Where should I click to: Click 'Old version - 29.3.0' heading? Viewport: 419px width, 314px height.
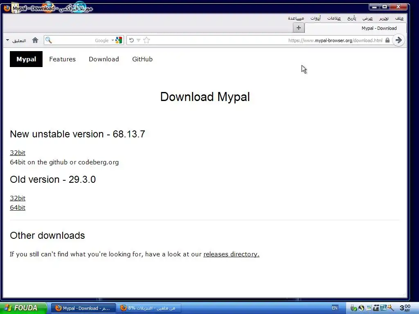[53, 179]
